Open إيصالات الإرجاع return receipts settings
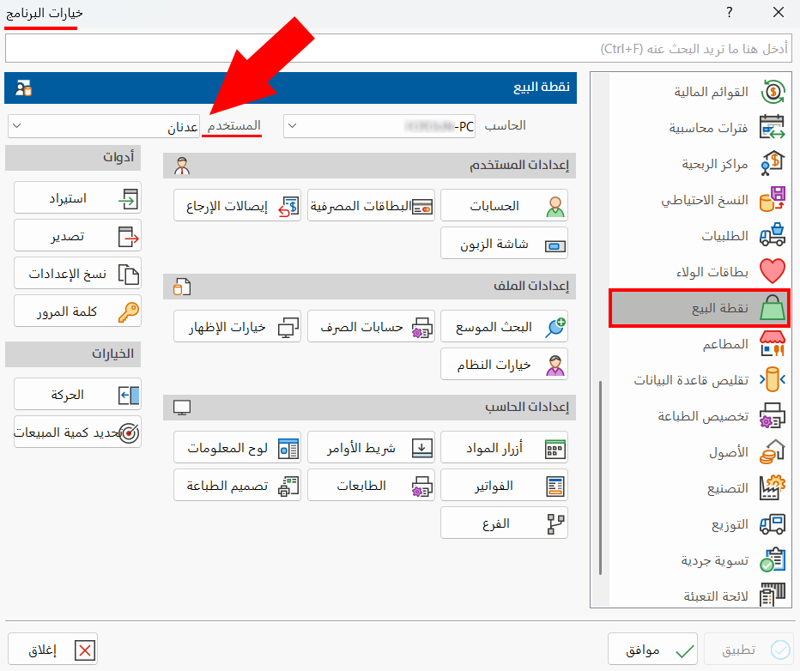This screenshot has width=800, height=671. [237, 205]
